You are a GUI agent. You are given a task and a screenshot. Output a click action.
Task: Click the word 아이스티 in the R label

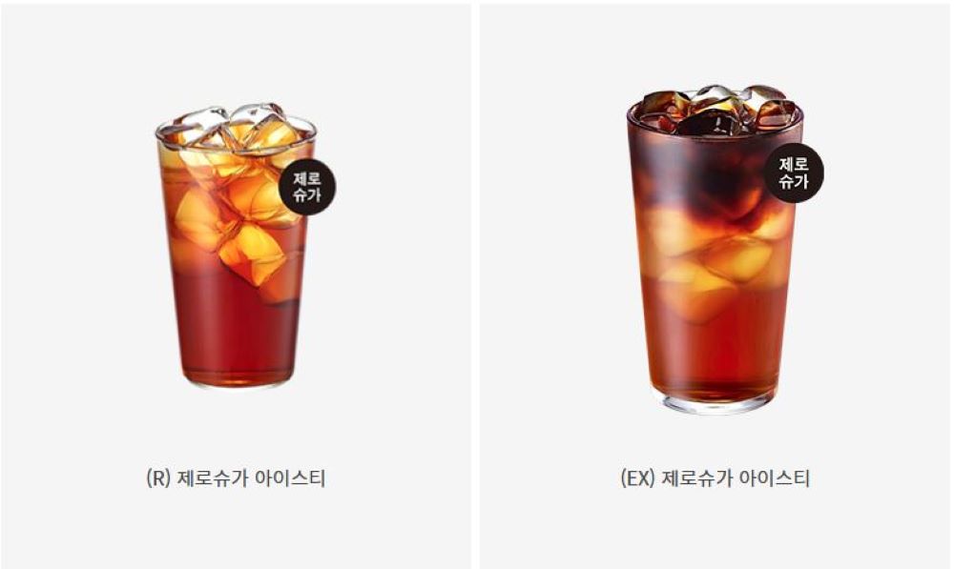(x=290, y=478)
